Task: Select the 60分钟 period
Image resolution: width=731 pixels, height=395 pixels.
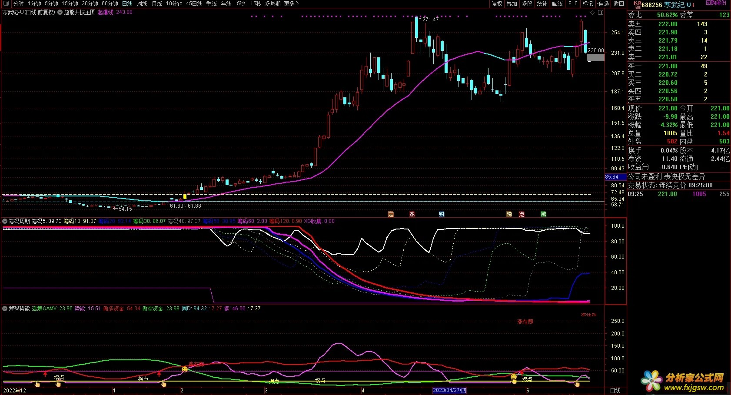Action: click(110, 3)
